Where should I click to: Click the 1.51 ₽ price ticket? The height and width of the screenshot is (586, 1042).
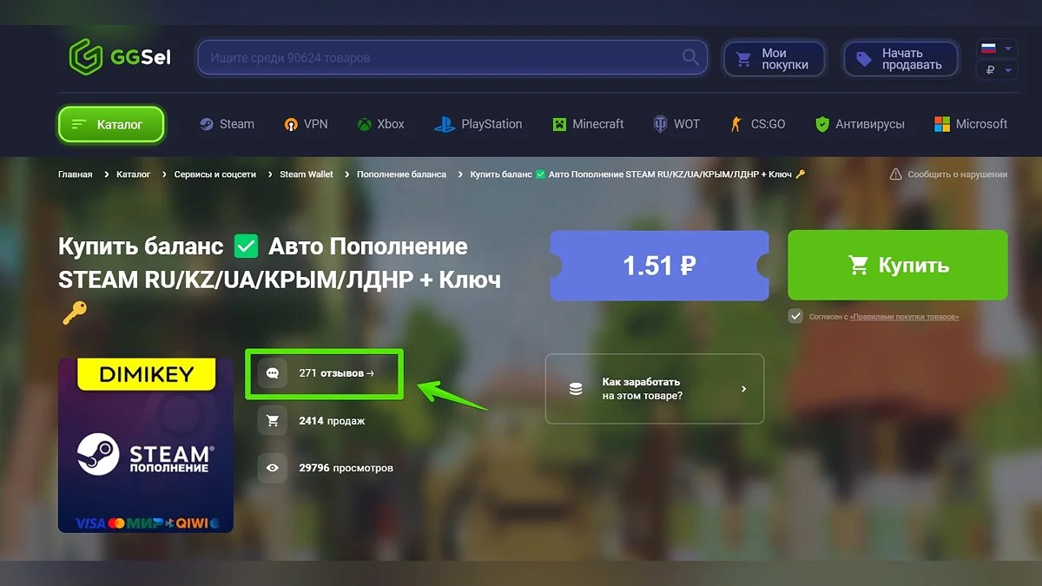pyautogui.click(x=659, y=266)
